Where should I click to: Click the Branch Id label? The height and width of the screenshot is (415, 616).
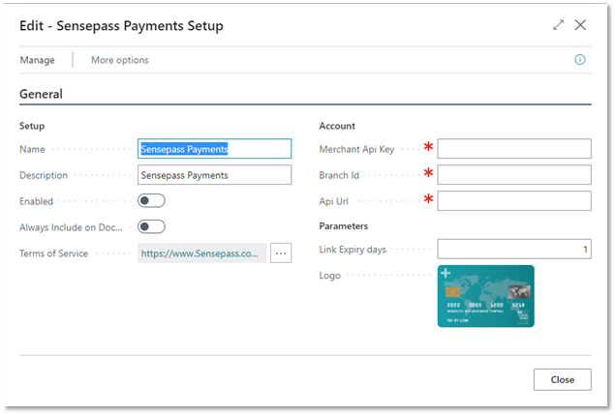click(x=339, y=175)
